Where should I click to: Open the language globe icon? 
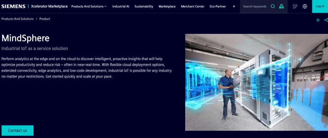pos(305,6)
